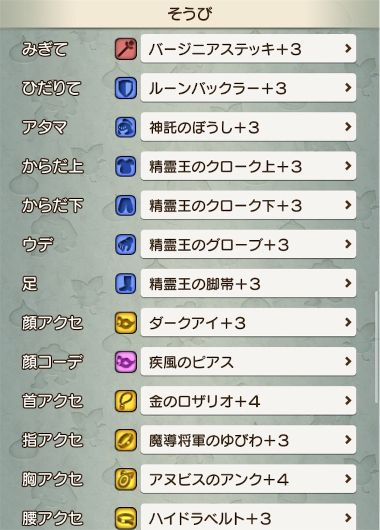This screenshot has width=380, height=530.
Task: Select the shirt icon for からだ上 slot
Action: (x=126, y=166)
